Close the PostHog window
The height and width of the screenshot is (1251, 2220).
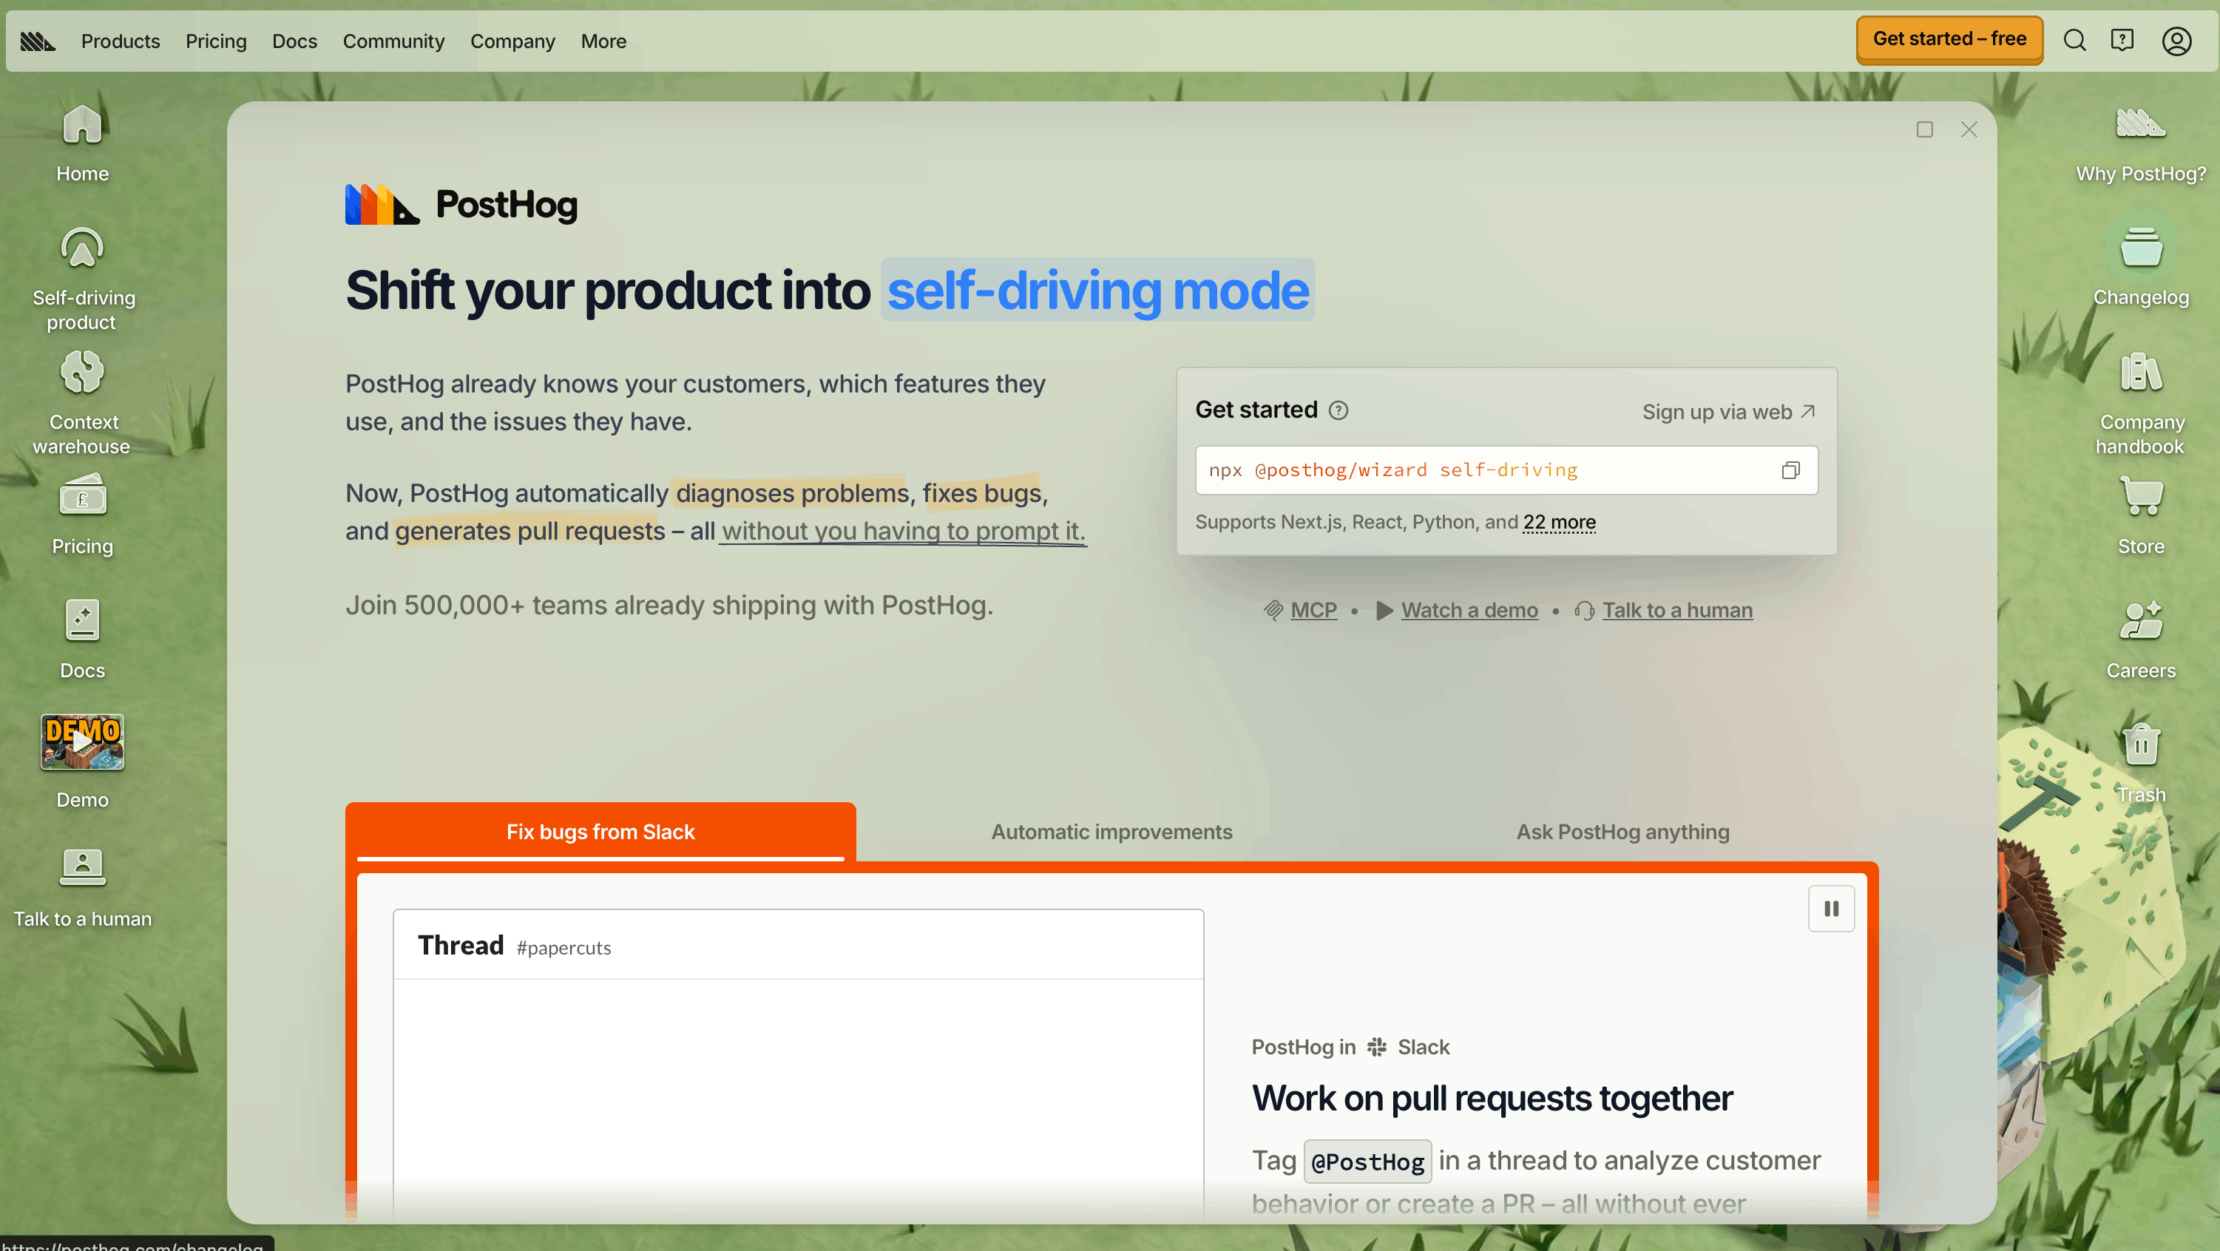click(1969, 129)
